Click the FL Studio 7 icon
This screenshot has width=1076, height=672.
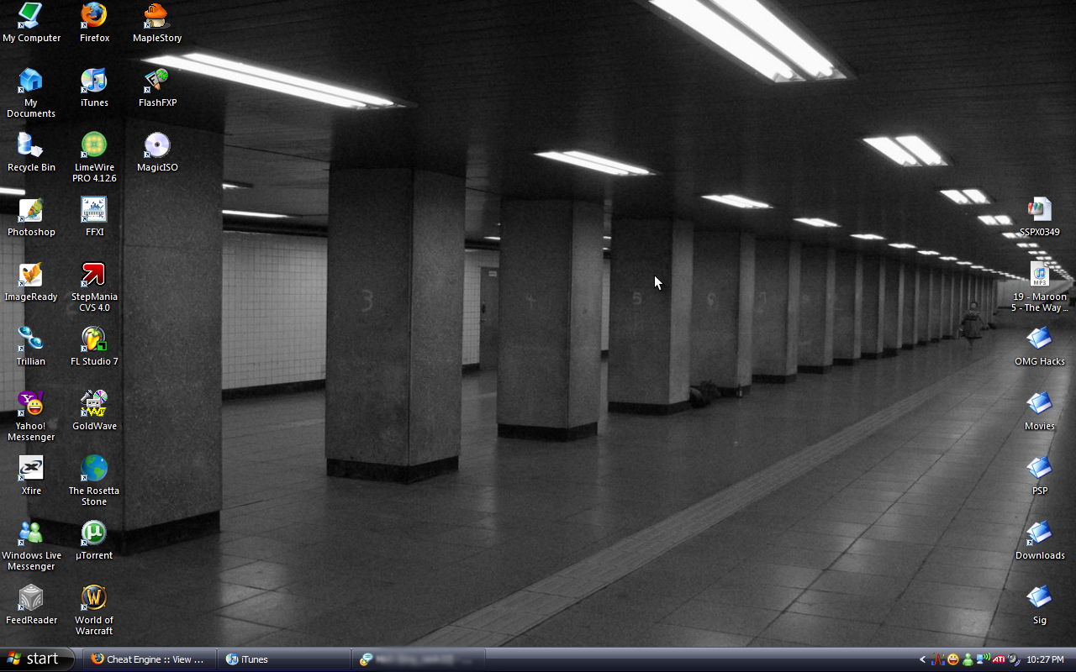click(x=94, y=346)
